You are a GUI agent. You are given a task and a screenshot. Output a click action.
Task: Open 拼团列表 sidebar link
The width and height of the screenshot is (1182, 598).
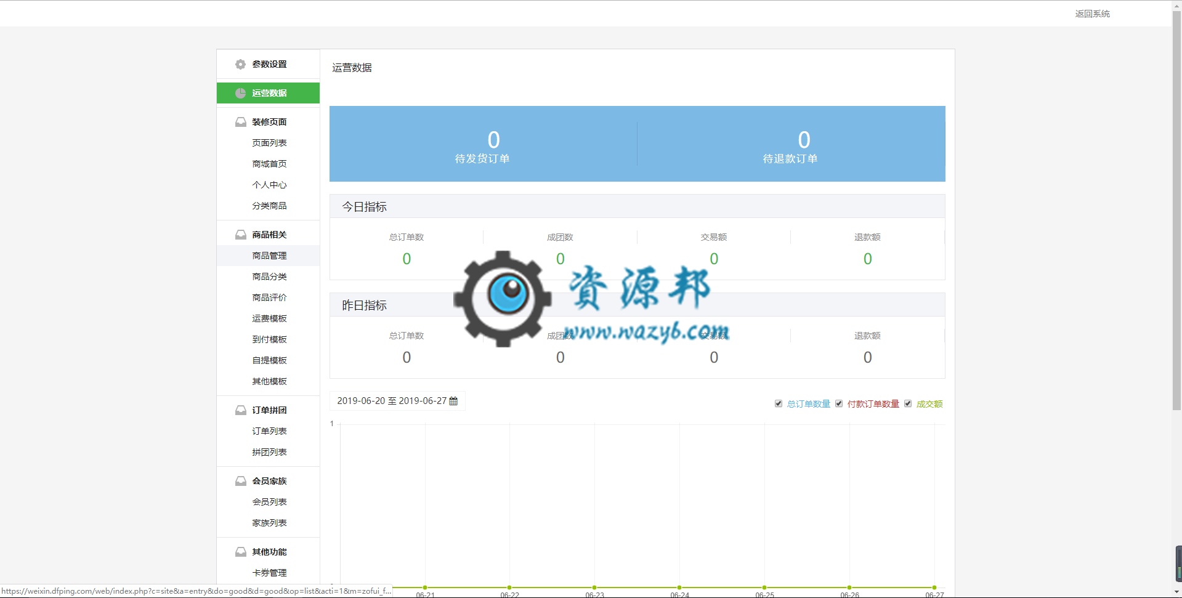[x=269, y=452]
